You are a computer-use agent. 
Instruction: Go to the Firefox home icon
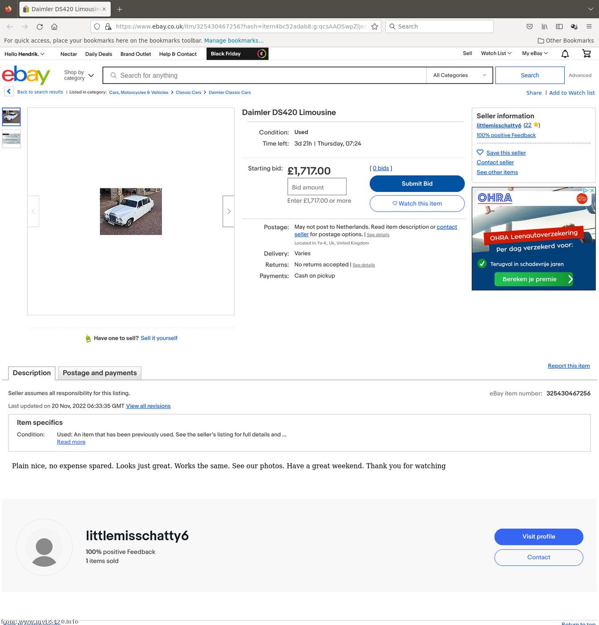[x=54, y=27]
